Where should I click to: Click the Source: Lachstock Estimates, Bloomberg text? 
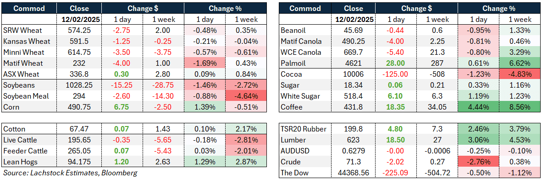click(70, 173)
